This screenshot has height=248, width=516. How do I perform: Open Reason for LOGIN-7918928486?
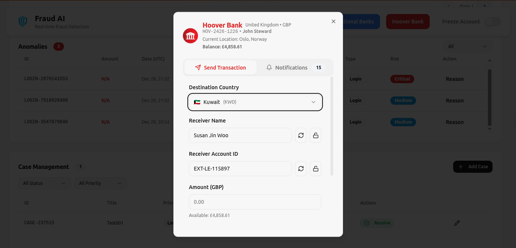tap(455, 101)
